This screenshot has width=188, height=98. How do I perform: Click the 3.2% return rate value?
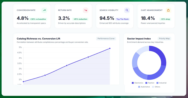64,18
